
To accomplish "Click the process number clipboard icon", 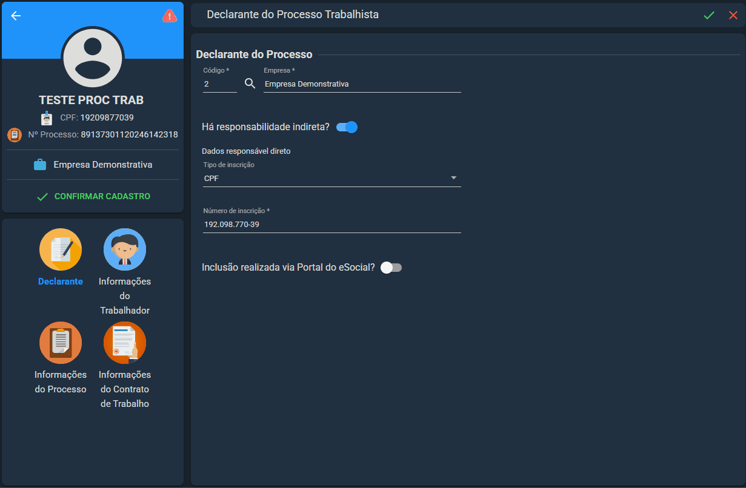I will [x=15, y=134].
